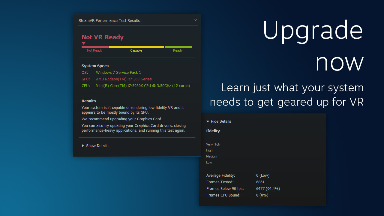
Task: Click the yellow Capable gauge segment
Action: click(x=136, y=47)
